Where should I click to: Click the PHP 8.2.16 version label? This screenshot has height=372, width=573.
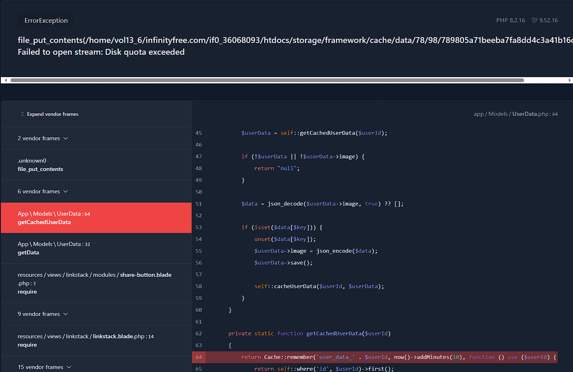click(x=511, y=20)
